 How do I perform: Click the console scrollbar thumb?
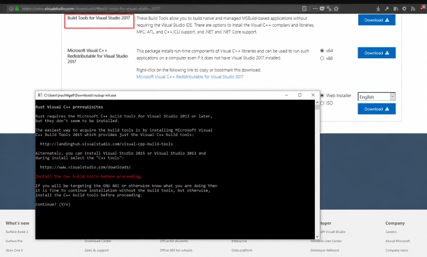(317, 107)
